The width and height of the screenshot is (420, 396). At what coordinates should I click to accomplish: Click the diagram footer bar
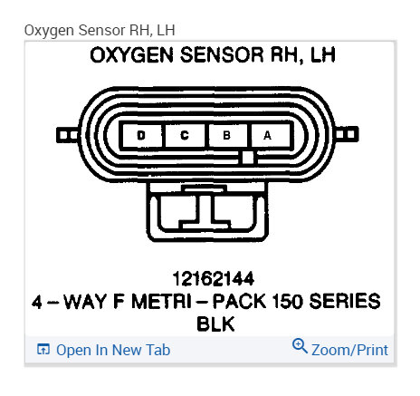[209, 349]
